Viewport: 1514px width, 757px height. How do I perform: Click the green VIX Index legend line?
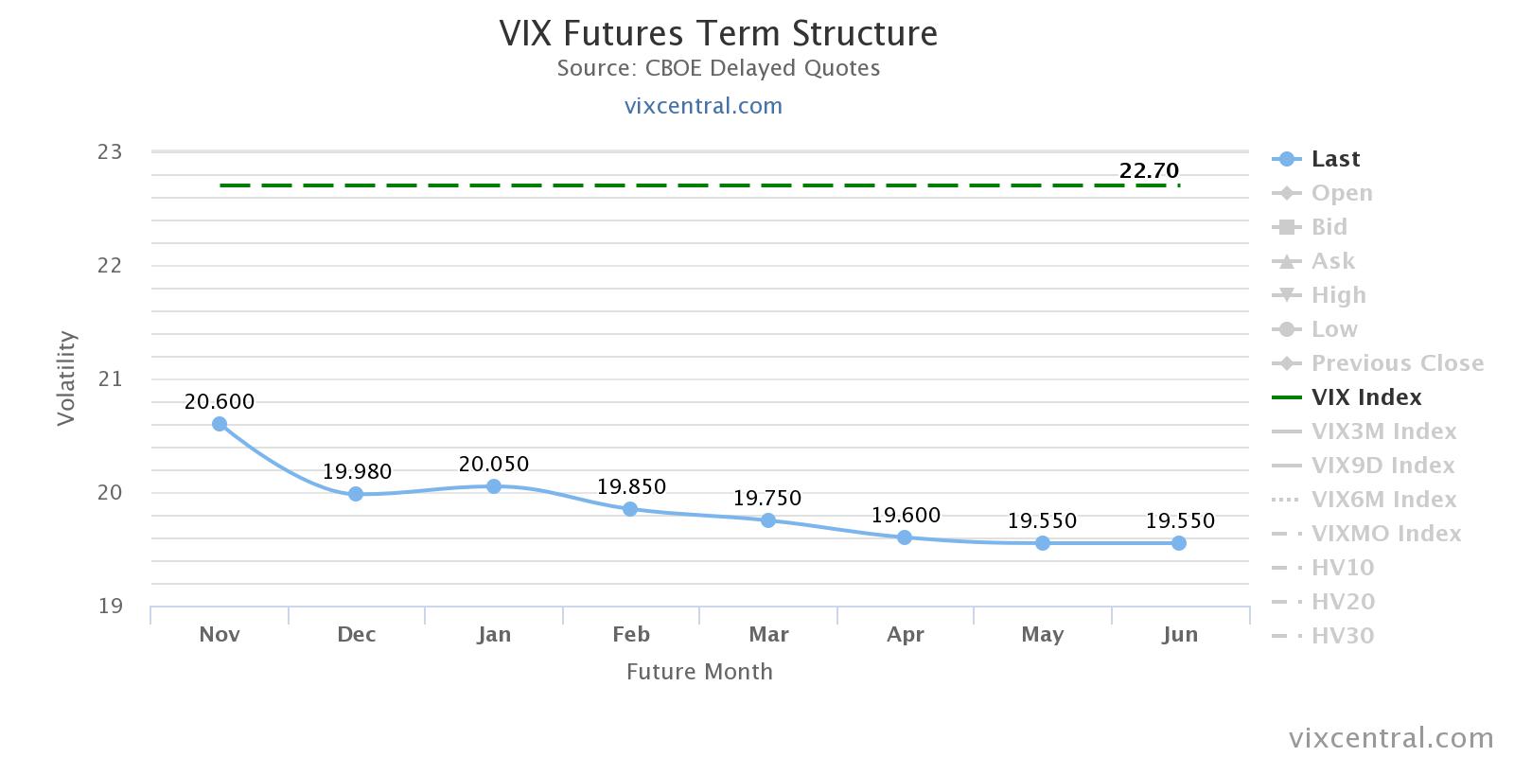1286,397
